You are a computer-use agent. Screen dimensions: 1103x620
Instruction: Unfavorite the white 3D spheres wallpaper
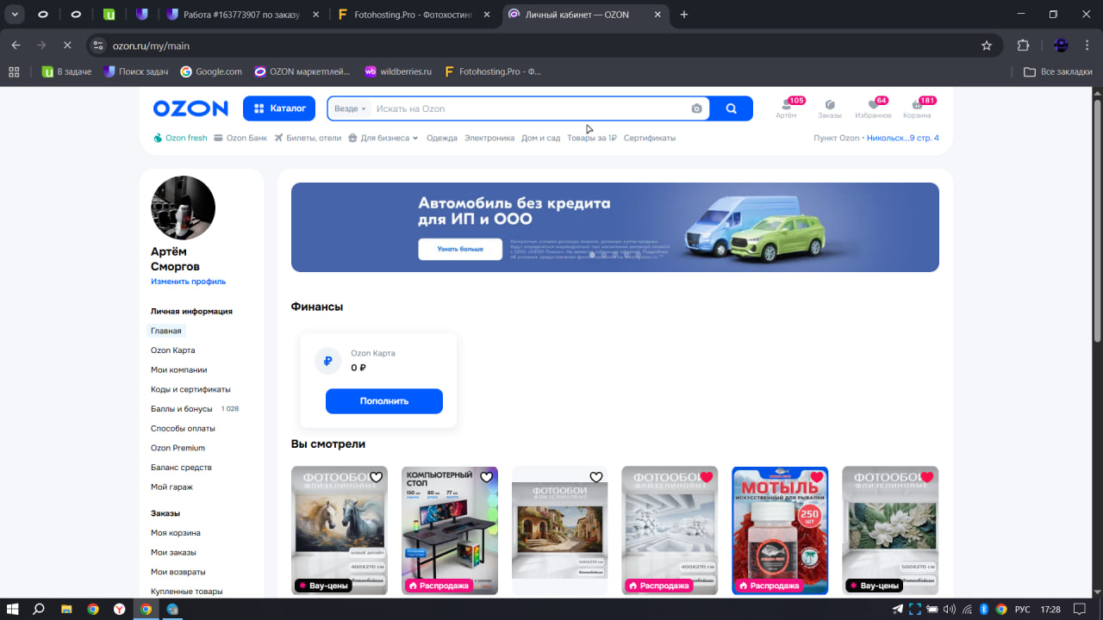[707, 477]
